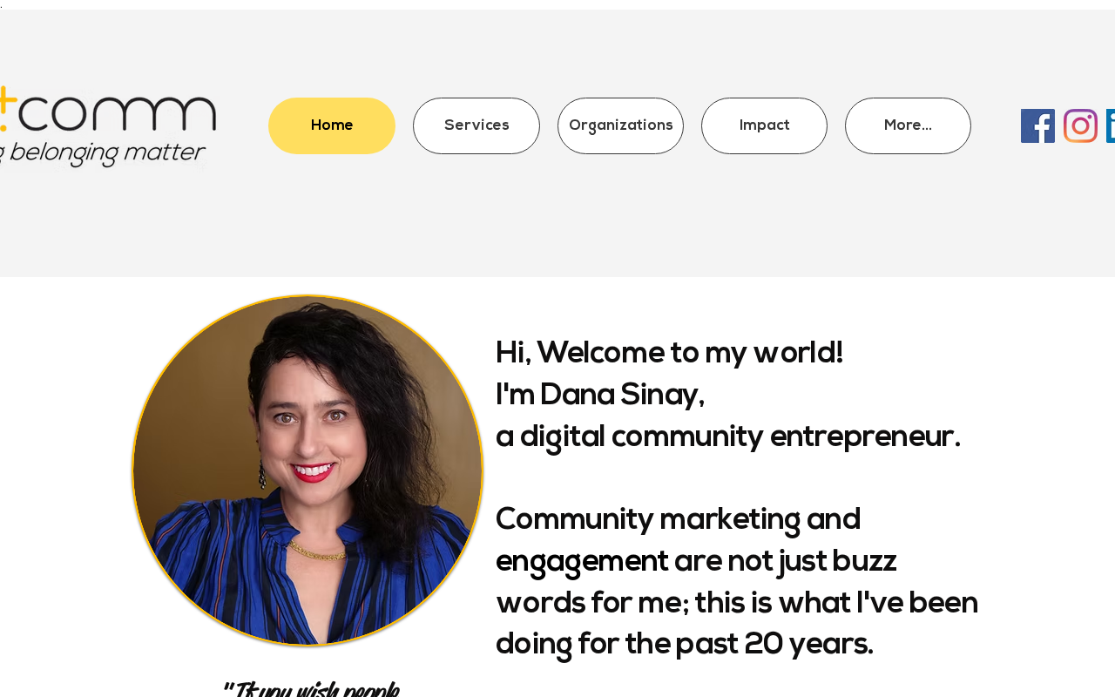The width and height of the screenshot is (1115, 697).
Task: Click "doing for the past 20 years." text
Action: (x=685, y=645)
